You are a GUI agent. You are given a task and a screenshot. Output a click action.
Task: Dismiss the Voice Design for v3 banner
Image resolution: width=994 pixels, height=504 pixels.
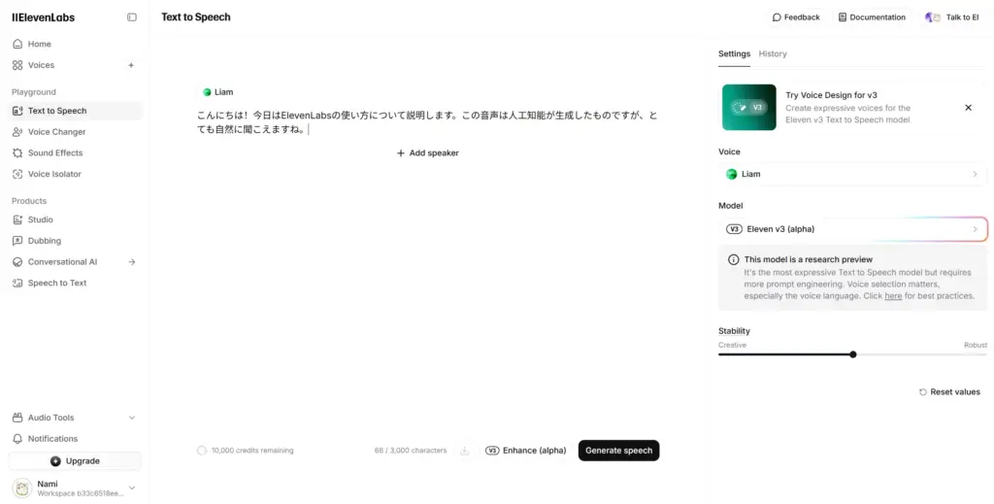tap(968, 108)
